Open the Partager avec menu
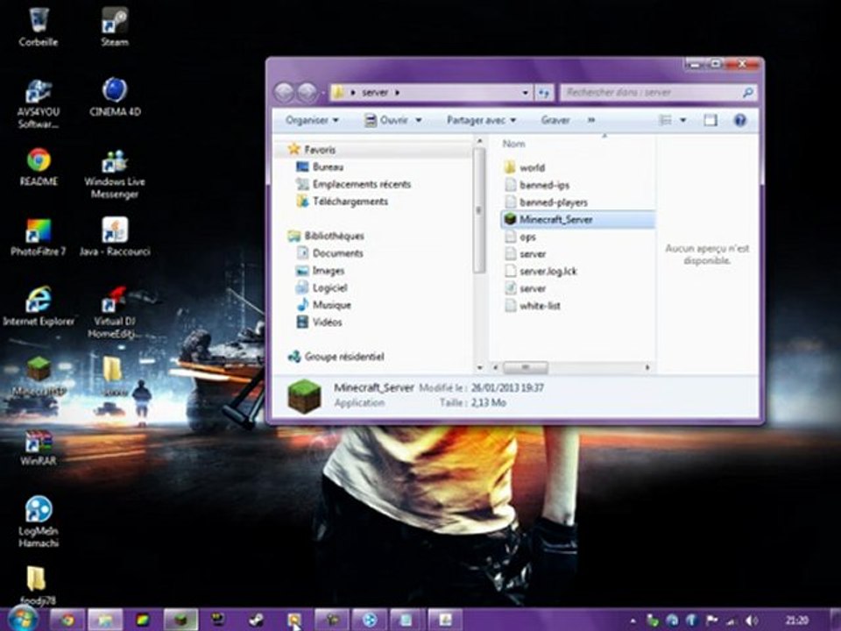 click(481, 120)
